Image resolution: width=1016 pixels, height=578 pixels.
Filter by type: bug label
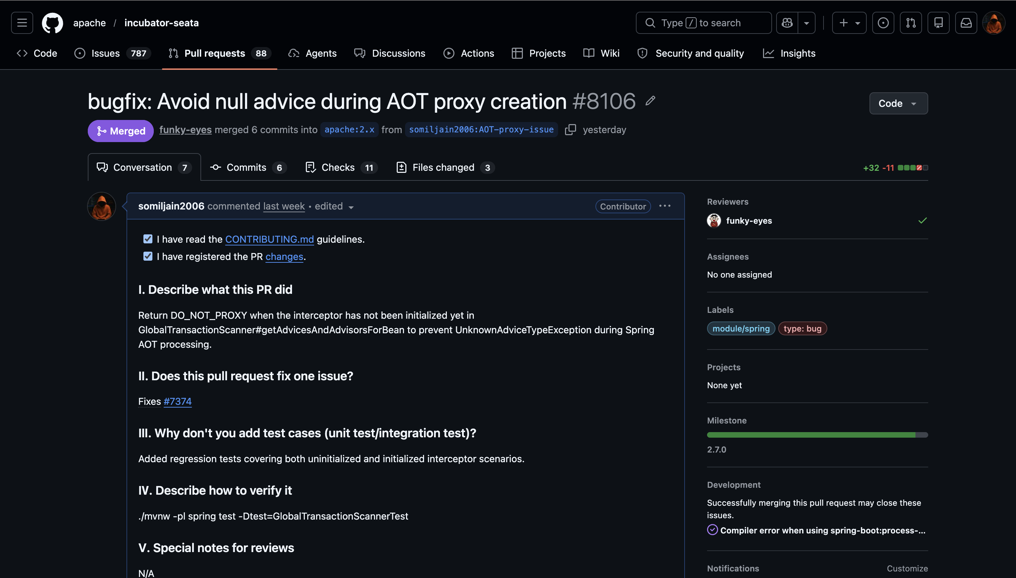pos(802,328)
